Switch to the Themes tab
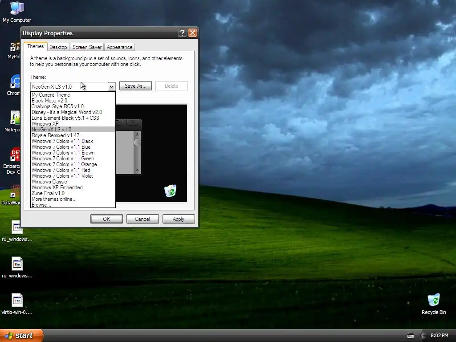The height and width of the screenshot is (342, 456). (x=36, y=46)
